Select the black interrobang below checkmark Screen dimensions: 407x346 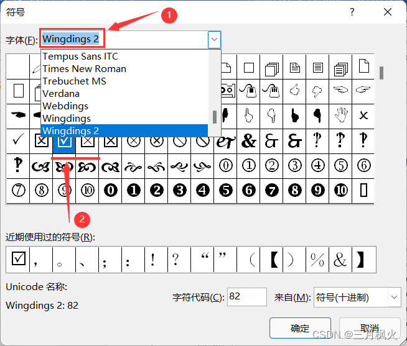[18, 165]
